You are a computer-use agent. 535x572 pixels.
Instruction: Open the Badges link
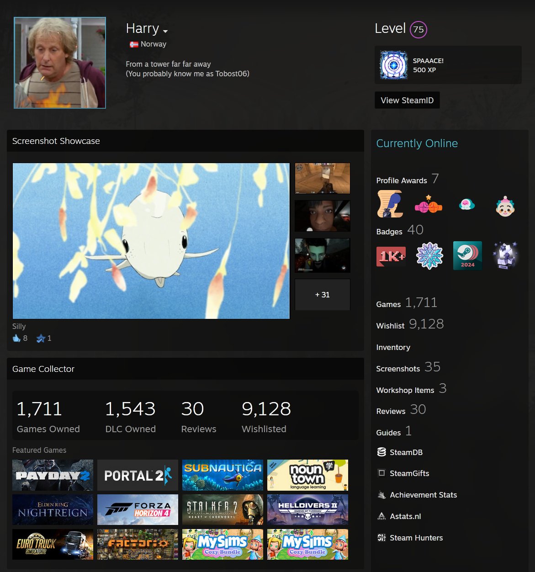(400, 230)
